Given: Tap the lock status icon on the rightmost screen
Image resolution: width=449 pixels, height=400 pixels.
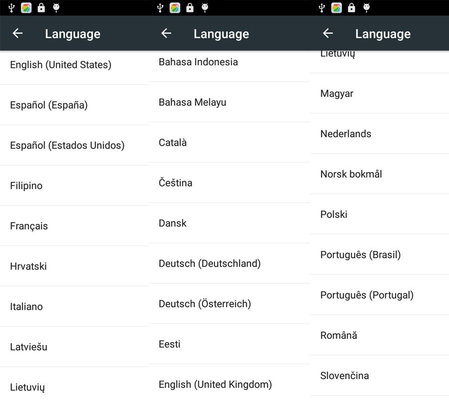Looking at the screenshot, I should [x=352, y=7].
